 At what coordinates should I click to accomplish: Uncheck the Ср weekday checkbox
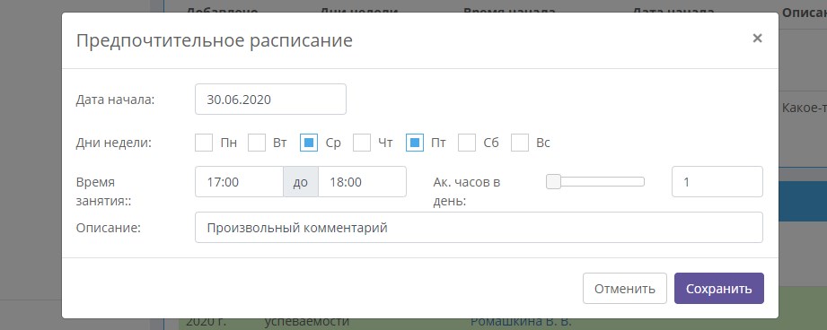(309, 143)
